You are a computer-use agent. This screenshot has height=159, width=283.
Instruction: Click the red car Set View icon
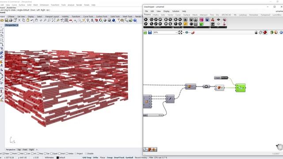[x=71, y=20]
